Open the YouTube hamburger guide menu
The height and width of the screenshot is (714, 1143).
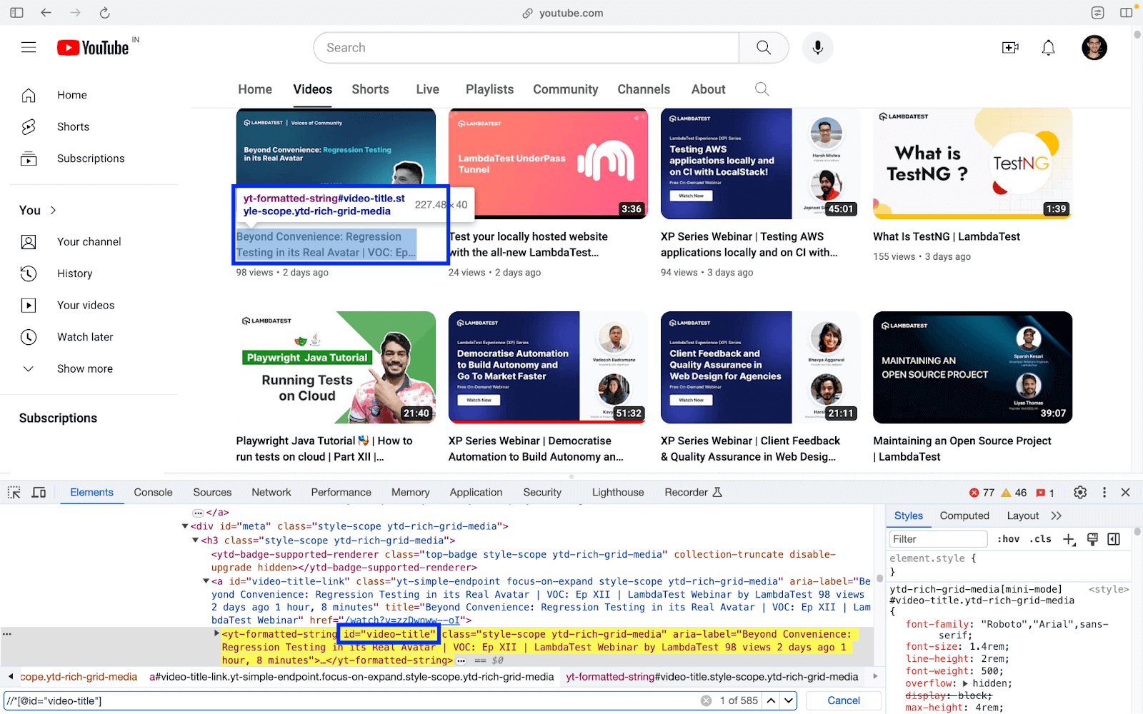[29, 48]
